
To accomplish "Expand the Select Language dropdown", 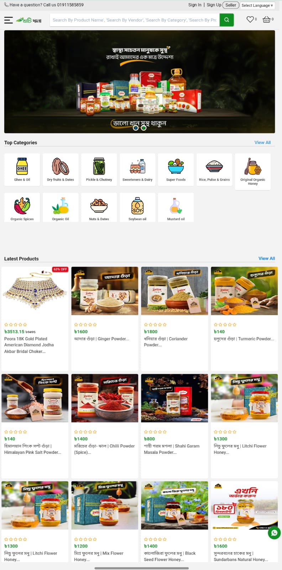I will [x=257, y=5].
